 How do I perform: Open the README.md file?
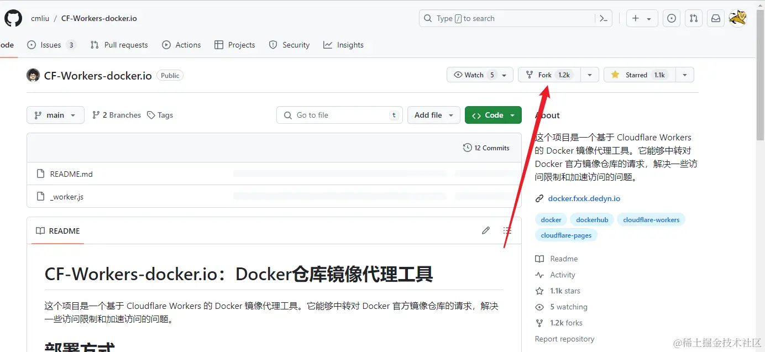[71, 174]
